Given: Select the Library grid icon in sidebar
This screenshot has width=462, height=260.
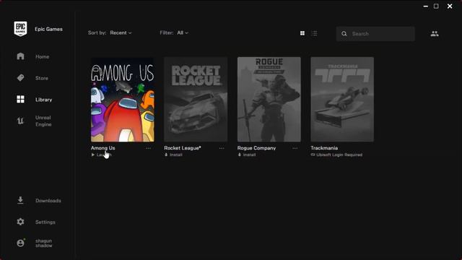Looking at the screenshot, I should point(20,100).
